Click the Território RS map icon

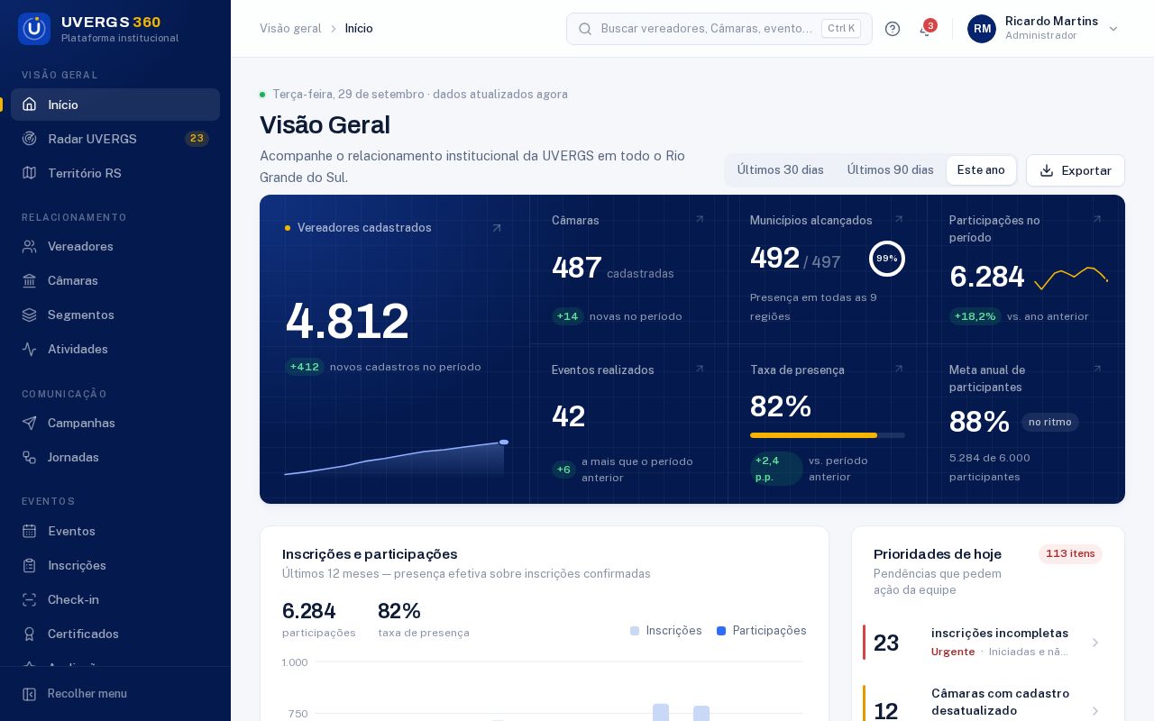tap(30, 173)
